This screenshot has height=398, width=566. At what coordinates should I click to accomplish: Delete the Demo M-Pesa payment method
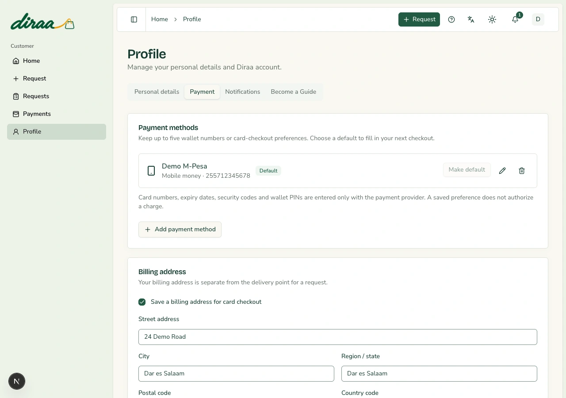coord(522,171)
